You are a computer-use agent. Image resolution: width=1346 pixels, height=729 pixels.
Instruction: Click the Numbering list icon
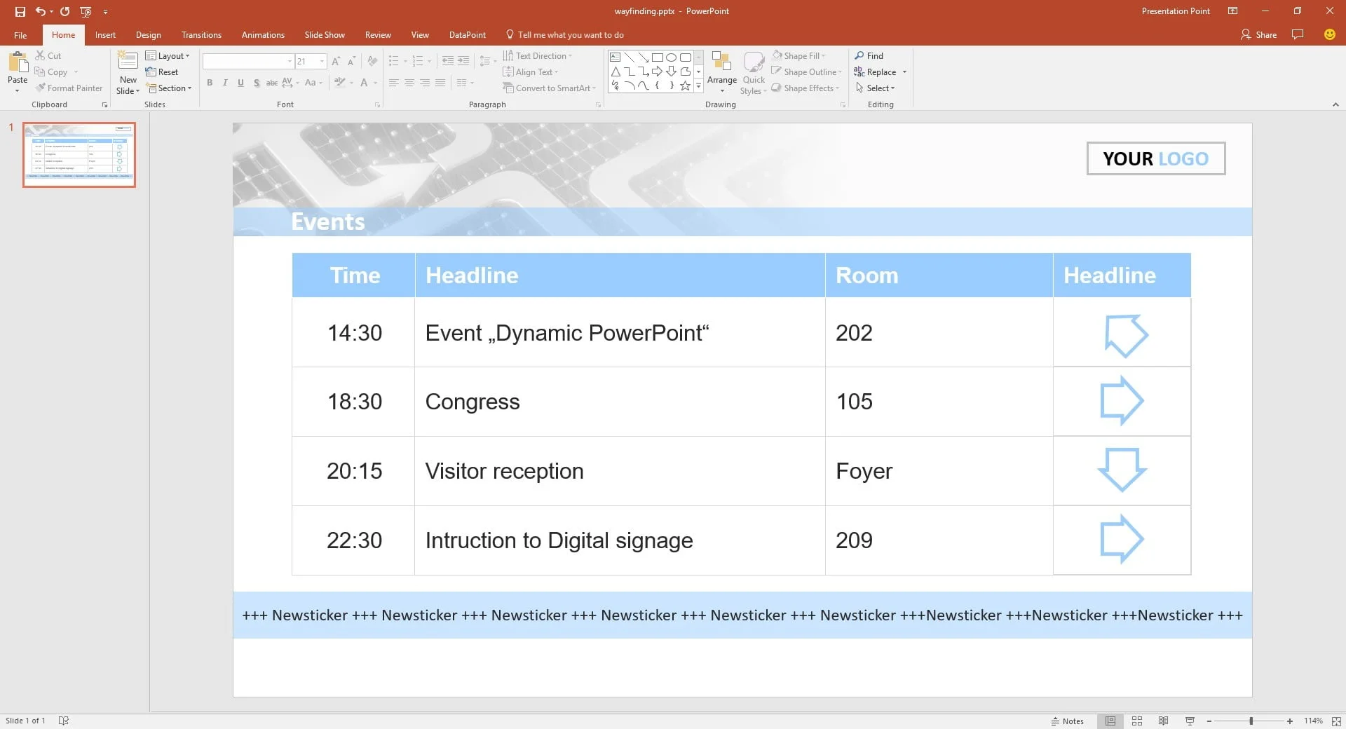coord(418,62)
